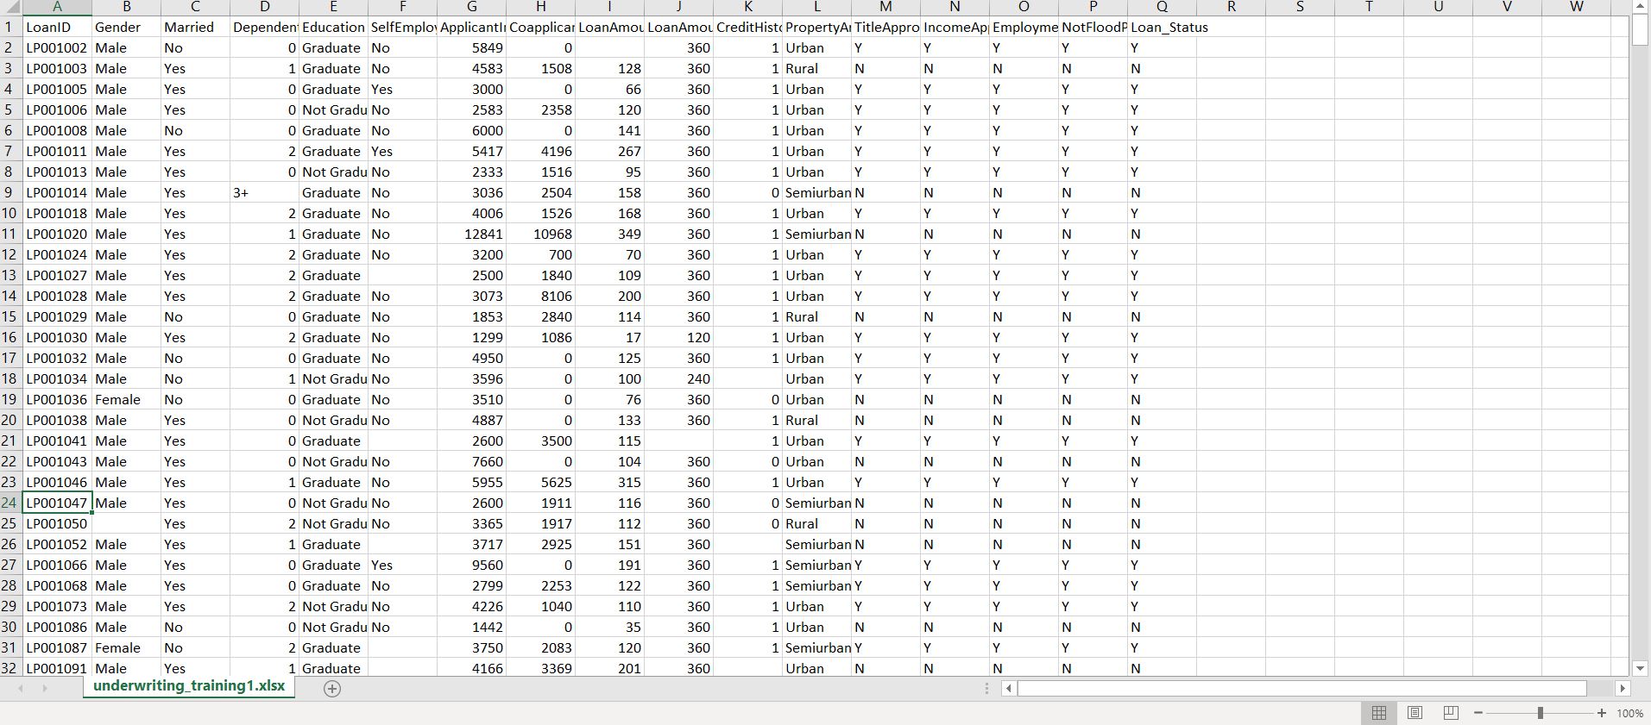Click the vertical scrollbar thumb
Screen dimensions: 1651x725
(1641, 29)
